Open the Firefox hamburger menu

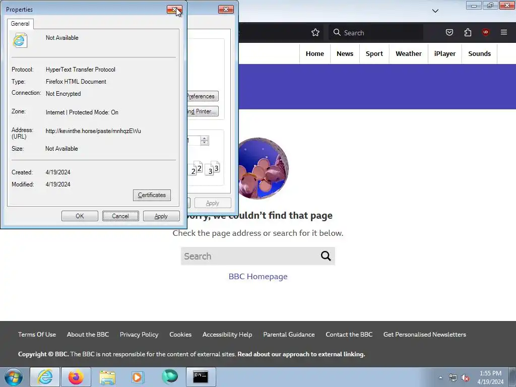(x=504, y=32)
